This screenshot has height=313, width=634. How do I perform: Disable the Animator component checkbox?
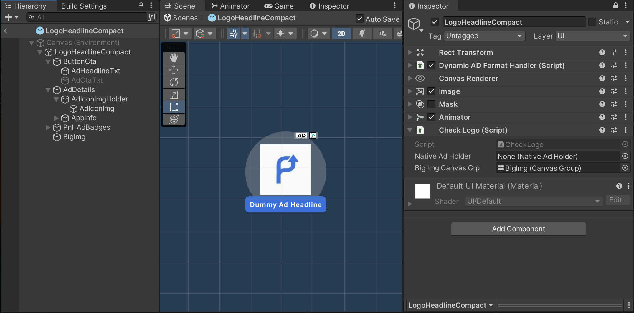[x=431, y=117]
